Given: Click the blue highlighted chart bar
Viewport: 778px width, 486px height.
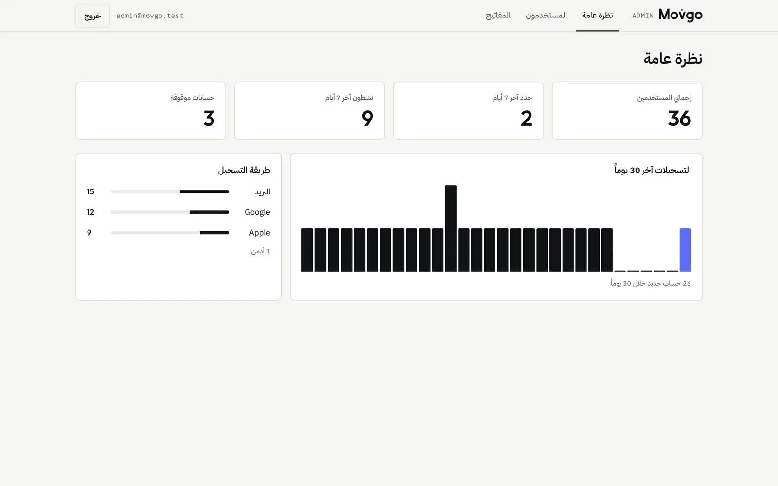Looking at the screenshot, I should 685,250.
